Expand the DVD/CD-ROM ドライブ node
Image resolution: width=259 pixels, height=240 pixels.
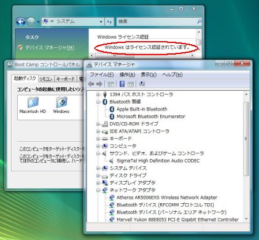98,124
